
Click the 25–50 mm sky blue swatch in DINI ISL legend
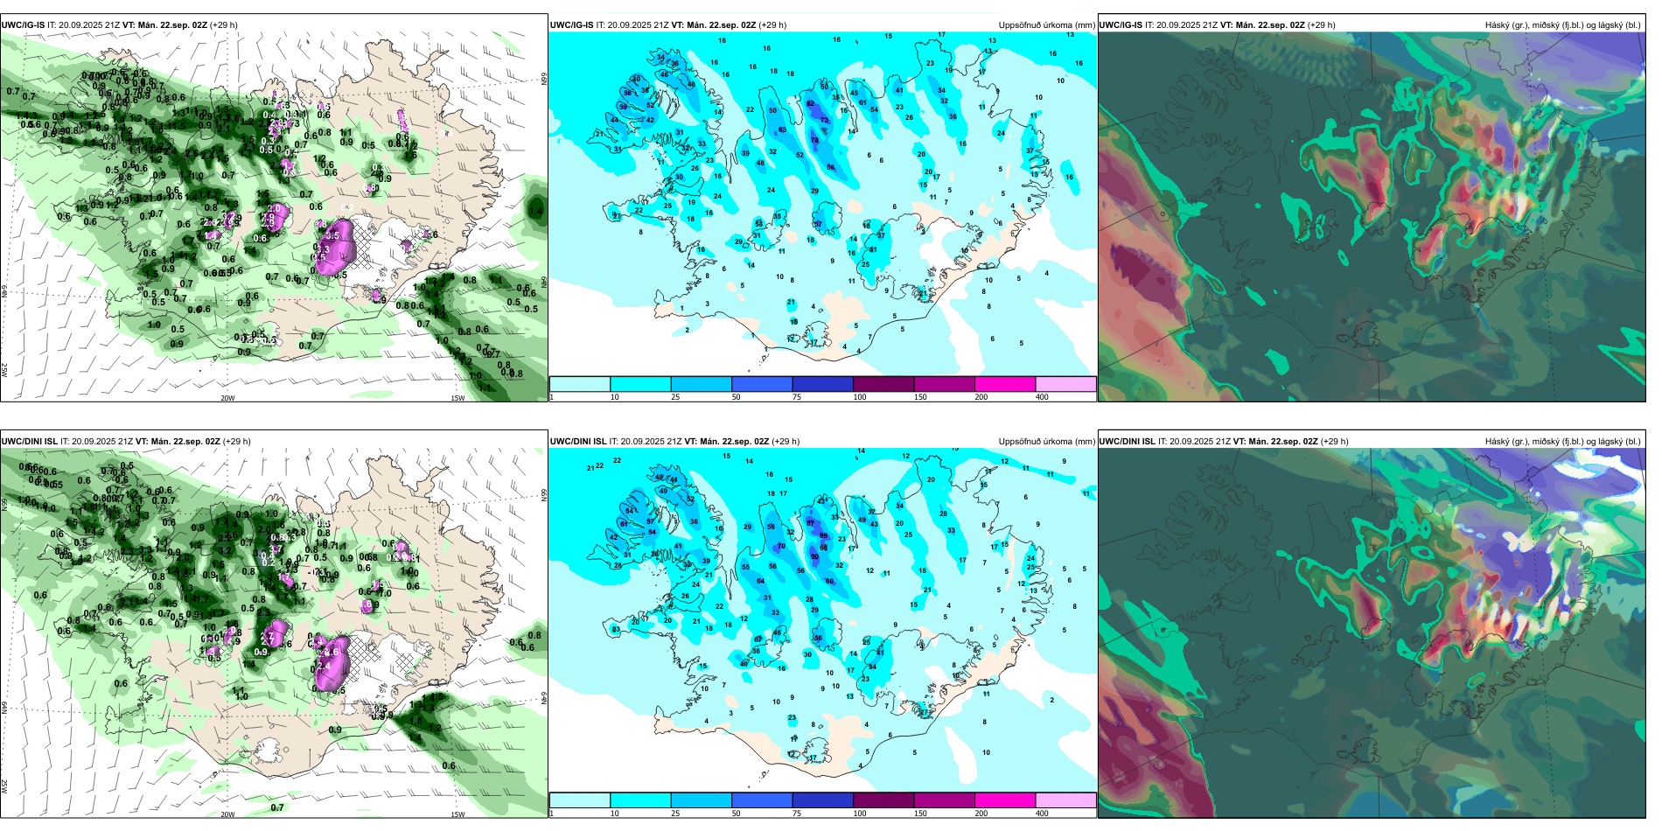point(702,800)
